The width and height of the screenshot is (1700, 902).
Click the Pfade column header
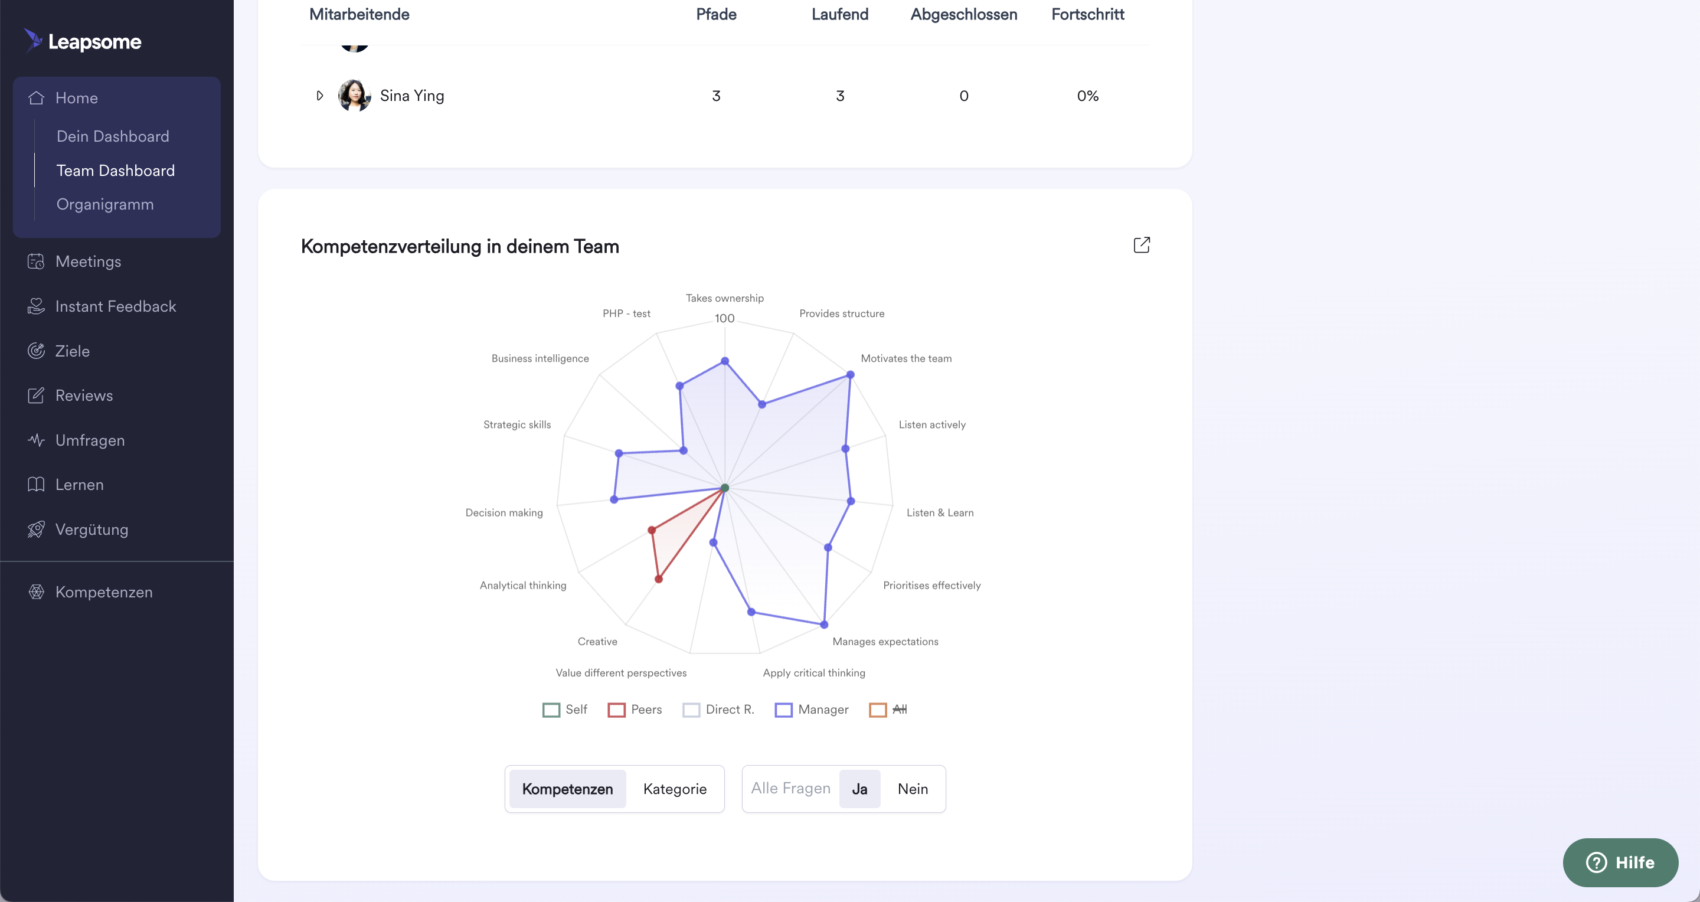716,14
